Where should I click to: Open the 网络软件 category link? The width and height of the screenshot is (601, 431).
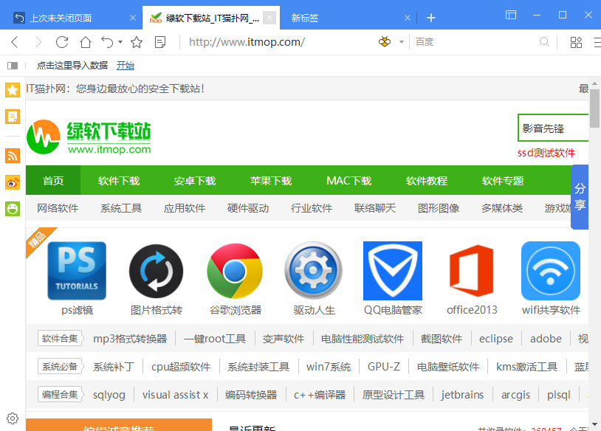click(58, 208)
